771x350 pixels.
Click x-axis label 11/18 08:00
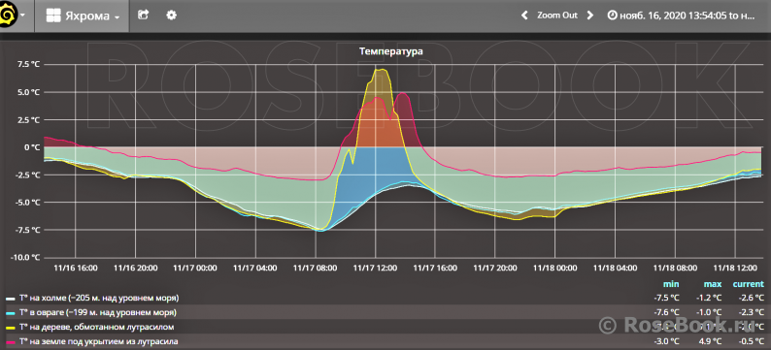tap(675, 268)
